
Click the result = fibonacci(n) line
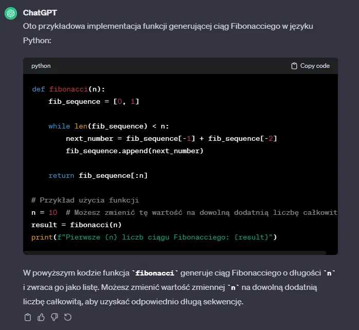[x=75, y=225]
